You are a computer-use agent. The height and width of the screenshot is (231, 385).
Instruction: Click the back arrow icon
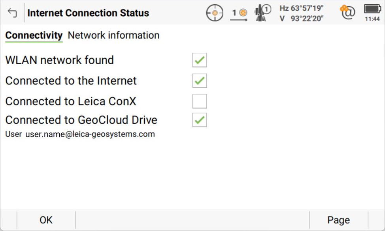(12, 13)
